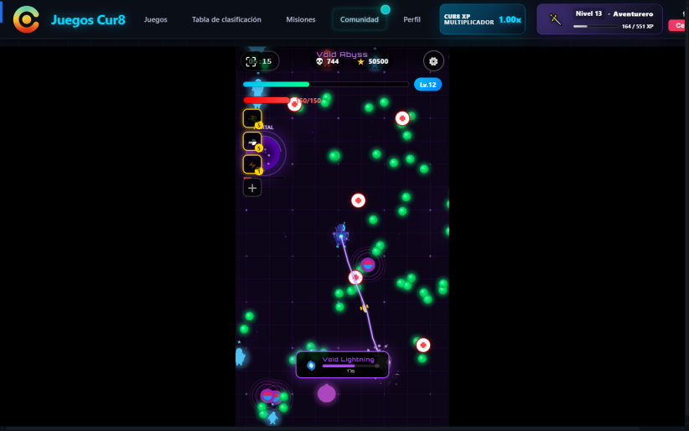Select the lightning skill slot
Viewport: 689px width, 431px height.
[252, 164]
